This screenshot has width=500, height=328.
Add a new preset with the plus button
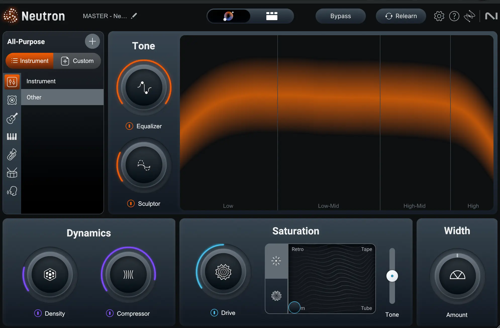pos(92,41)
